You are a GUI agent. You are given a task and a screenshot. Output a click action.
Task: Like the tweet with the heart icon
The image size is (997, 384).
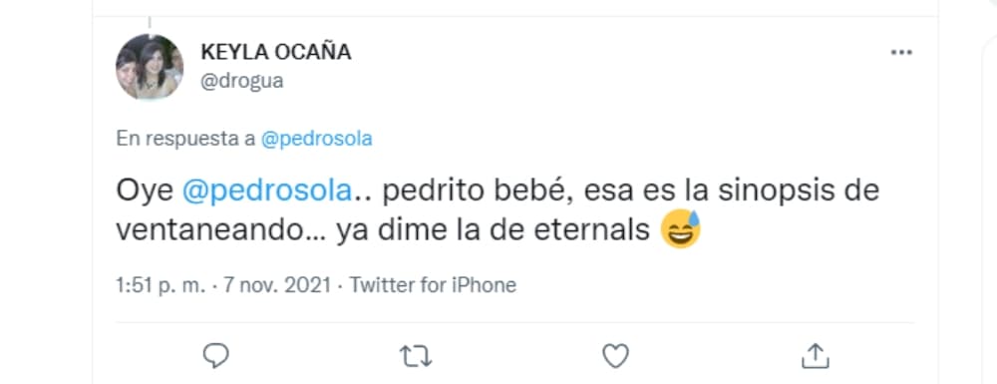click(615, 356)
